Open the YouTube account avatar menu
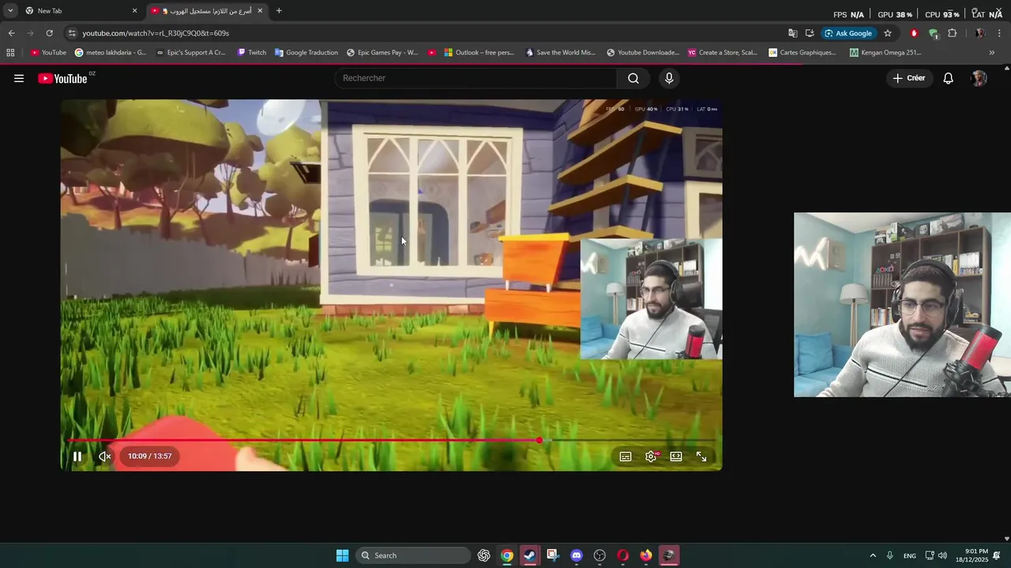 tap(979, 78)
